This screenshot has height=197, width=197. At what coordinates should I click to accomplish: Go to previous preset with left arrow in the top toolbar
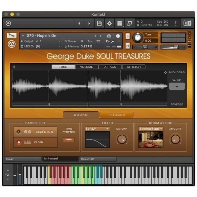tap(79, 23)
